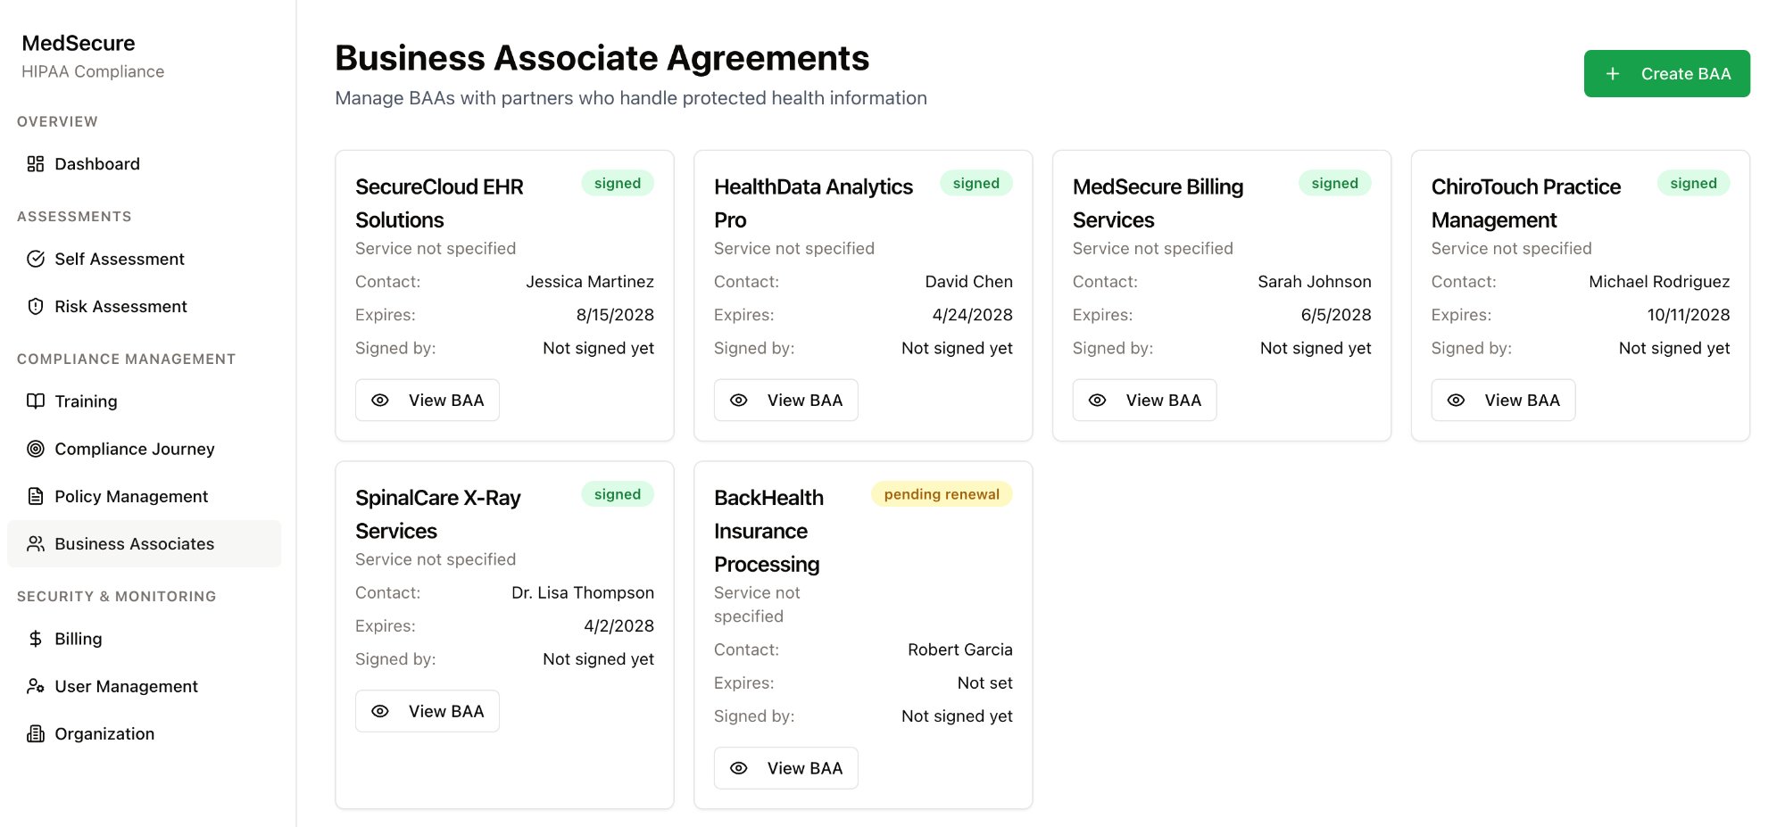Image resolution: width=1785 pixels, height=827 pixels.
Task: Select the Training book icon
Action: tap(36, 401)
